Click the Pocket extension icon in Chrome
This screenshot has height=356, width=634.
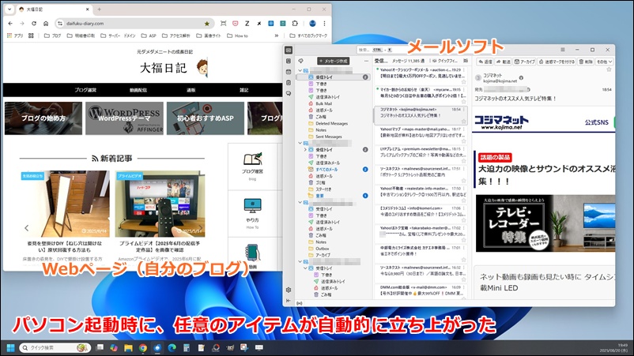pos(236,24)
